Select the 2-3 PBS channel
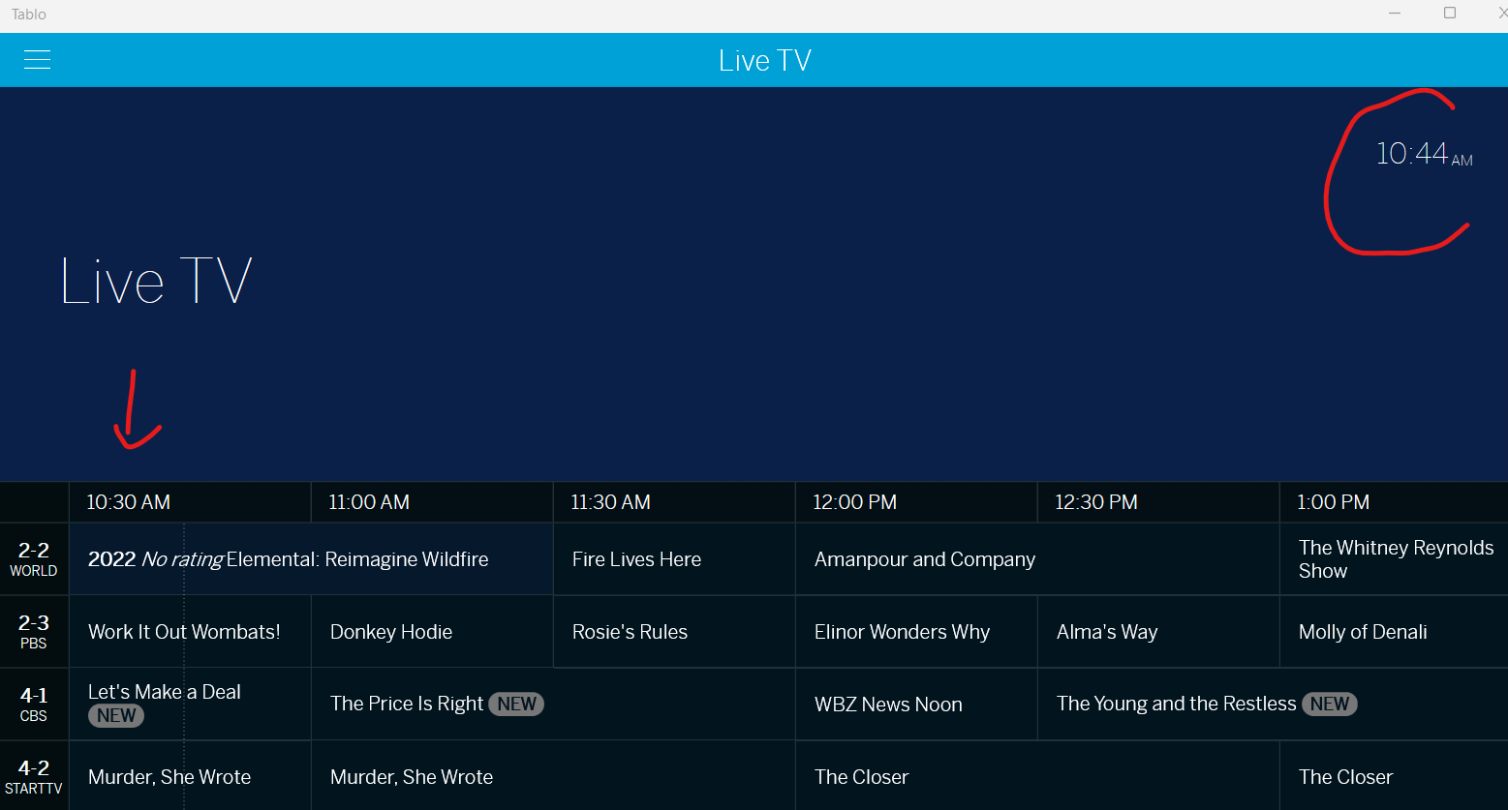1508x810 pixels. point(34,632)
